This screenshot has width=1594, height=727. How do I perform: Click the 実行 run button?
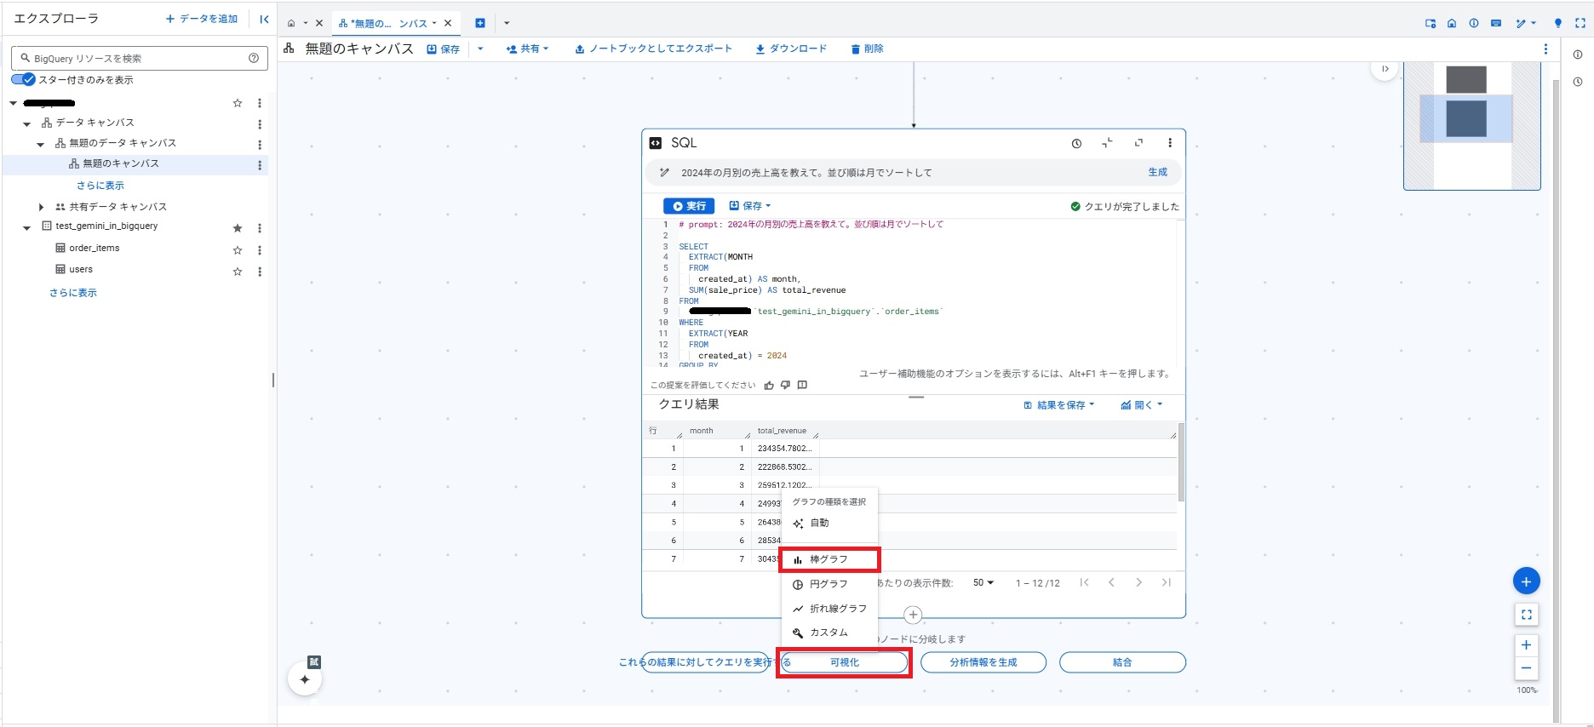[x=689, y=206]
